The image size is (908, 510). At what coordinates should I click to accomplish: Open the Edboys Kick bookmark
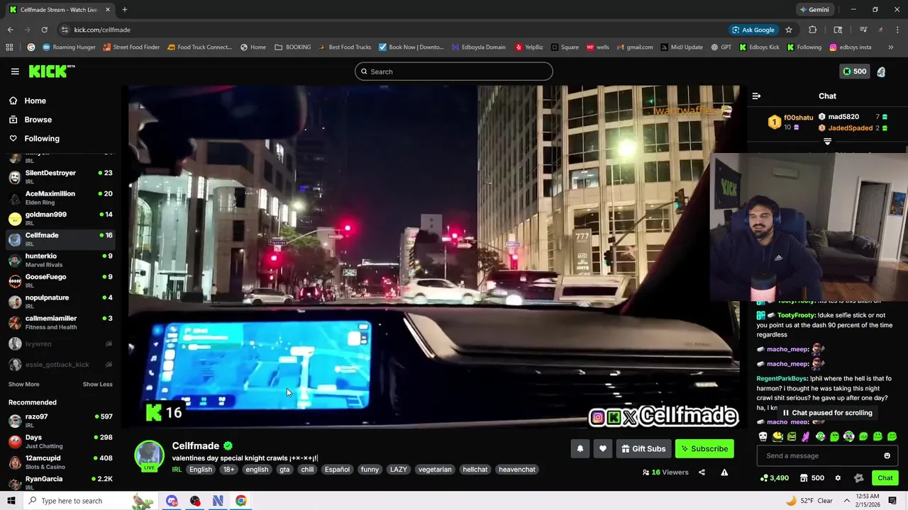[759, 47]
